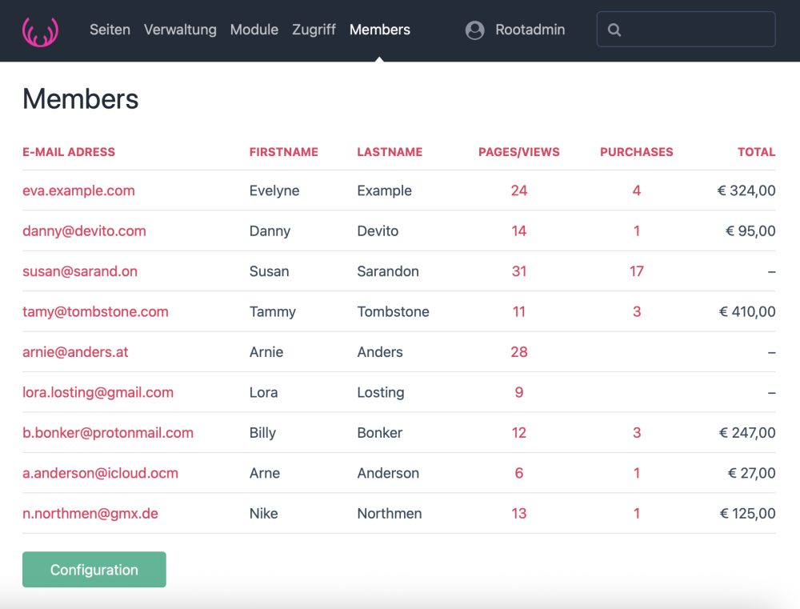Image resolution: width=800 pixels, height=609 pixels.
Task: Open the lora.losting@gmail.com link
Action: (98, 392)
